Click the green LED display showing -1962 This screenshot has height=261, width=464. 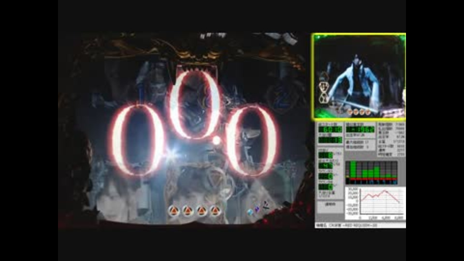click(361, 130)
